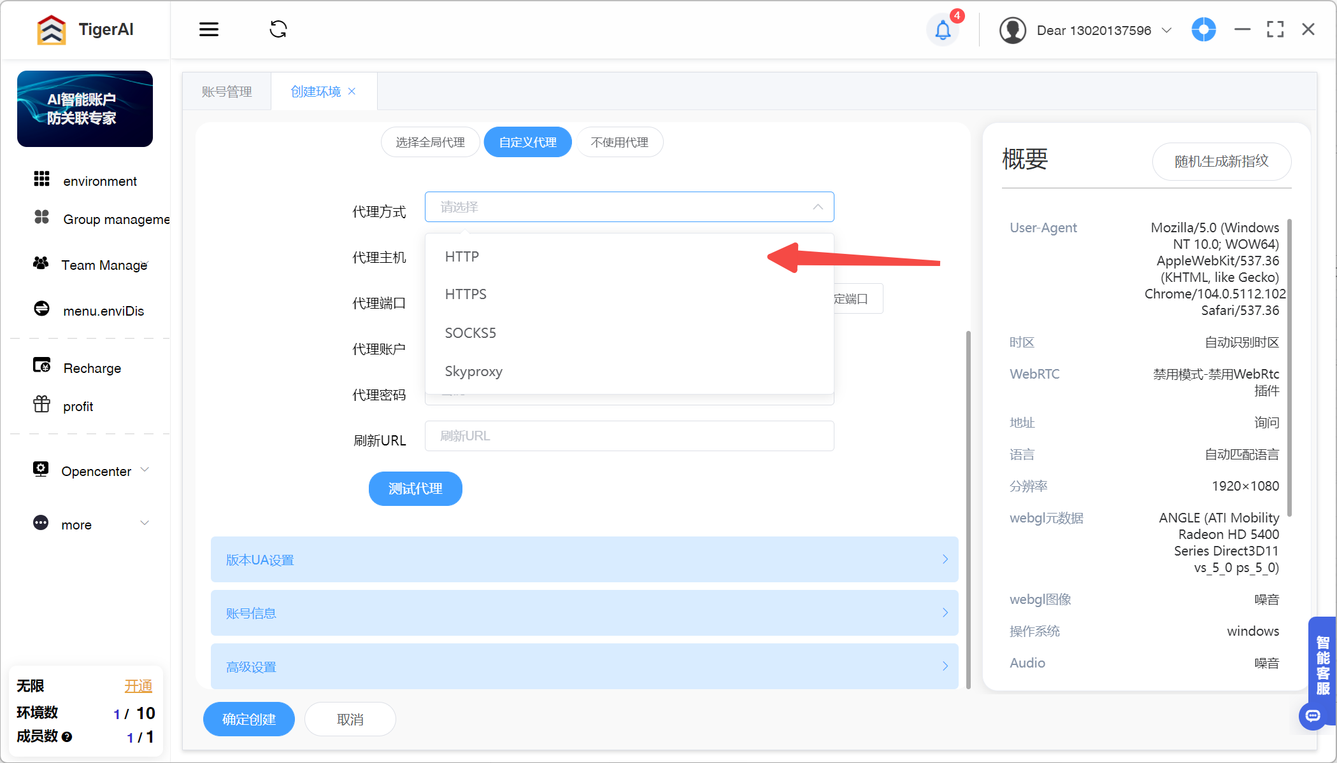Screen dimensions: 1337x763
Task: Expand the 版本UA设置 section
Action: 584,559
